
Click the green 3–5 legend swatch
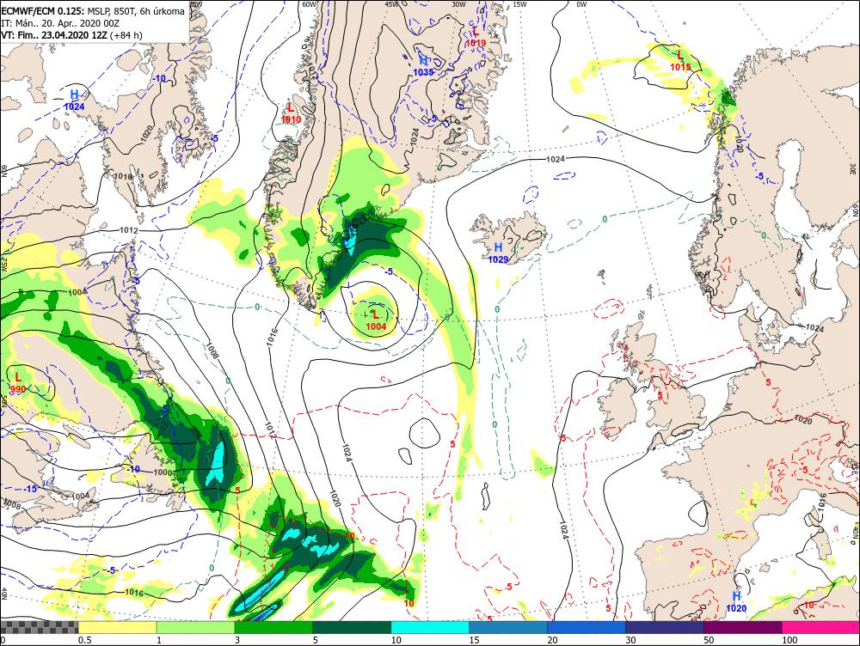pos(273,627)
